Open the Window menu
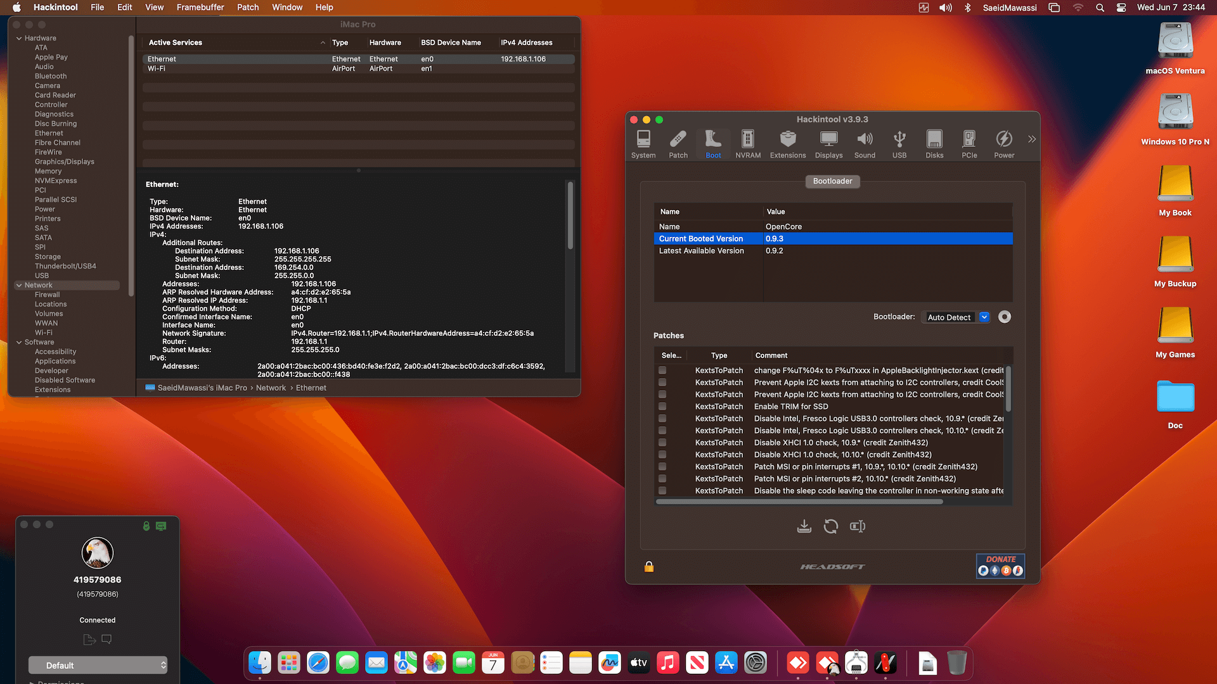The width and height of the screenshot is (1217, 684). point(287,7)
